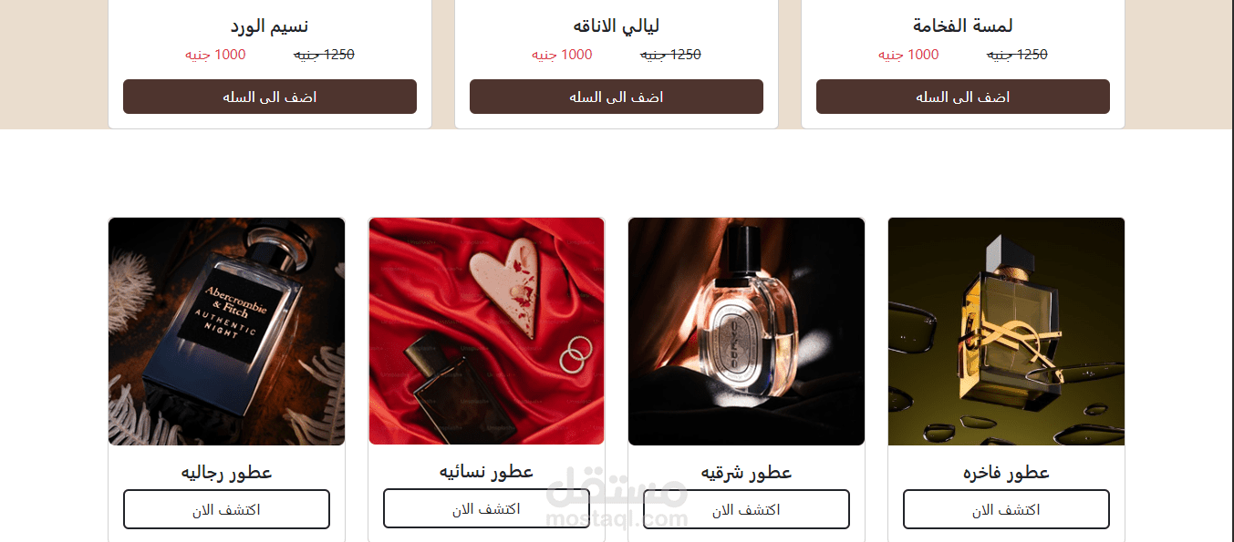Add ليالي الاناقه to cart

coord(617,97)
